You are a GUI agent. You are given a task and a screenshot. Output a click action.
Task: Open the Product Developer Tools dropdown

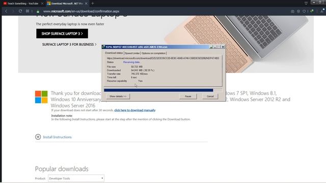[76, 178]
